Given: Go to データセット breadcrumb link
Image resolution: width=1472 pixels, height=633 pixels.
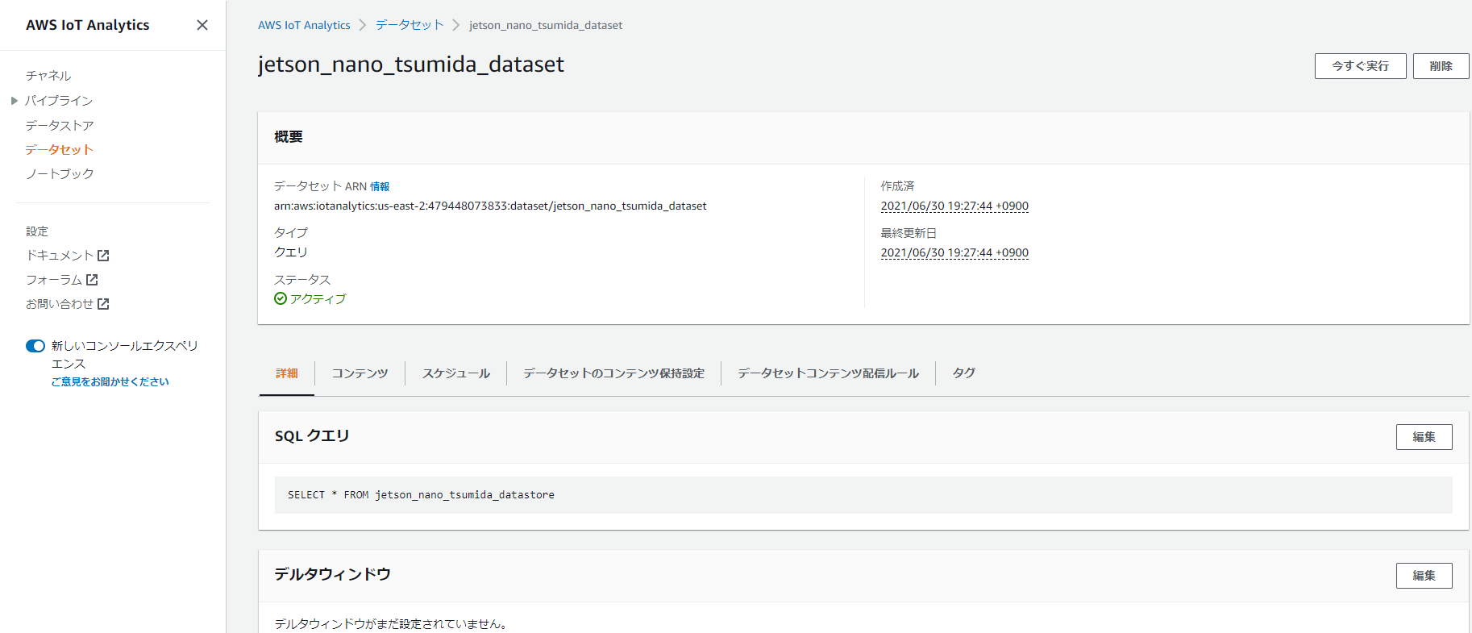Looking at the screenshot, I should 410,25.
